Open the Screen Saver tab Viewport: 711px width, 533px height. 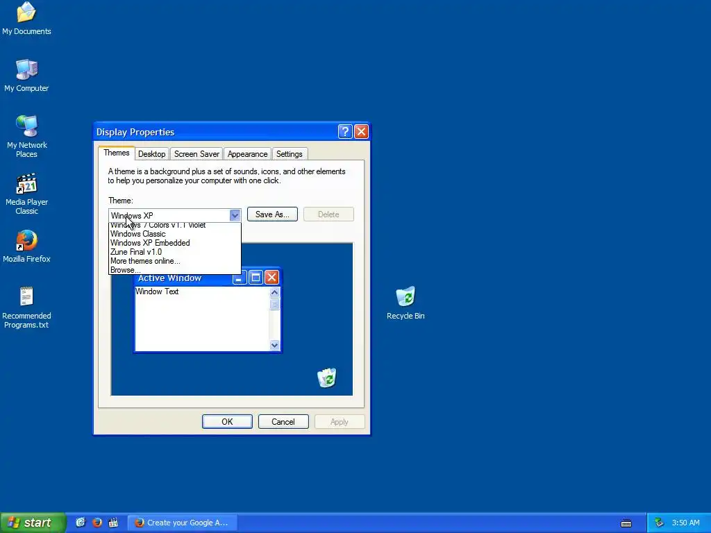point(196,154)
